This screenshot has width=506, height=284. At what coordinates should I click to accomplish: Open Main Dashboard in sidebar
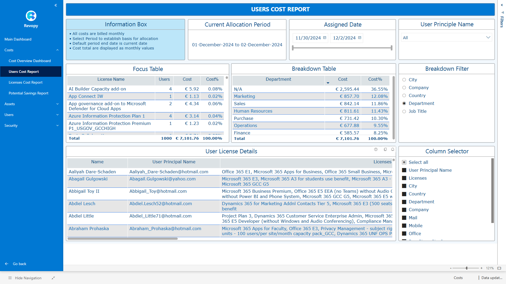[18, 39]
